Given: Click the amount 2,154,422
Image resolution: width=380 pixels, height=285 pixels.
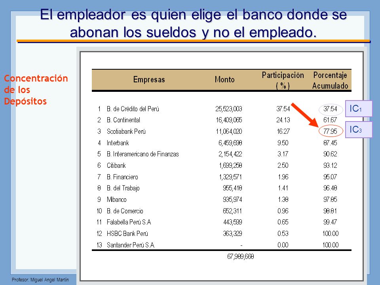Looking at the screenshot, I should coord(230,154).
